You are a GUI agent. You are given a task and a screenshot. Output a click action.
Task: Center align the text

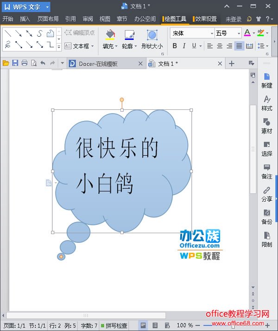(220, 46)
